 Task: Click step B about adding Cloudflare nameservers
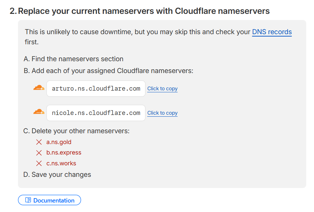tap(109, 71)
